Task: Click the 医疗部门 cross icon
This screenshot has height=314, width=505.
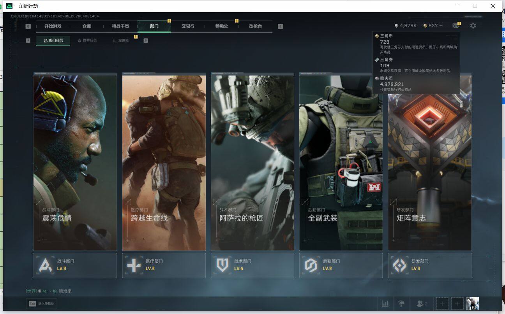Action: coord(134,265)
